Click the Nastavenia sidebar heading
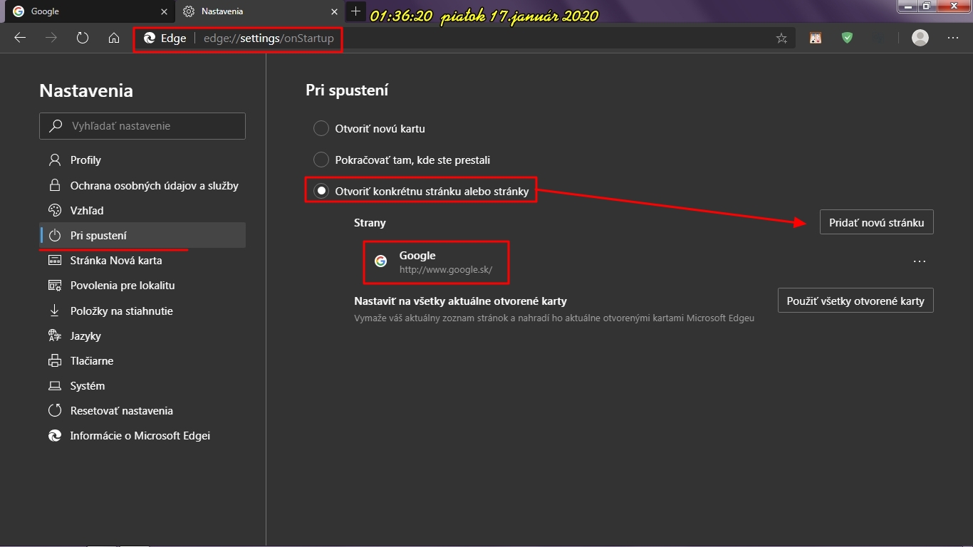This screenshot has height=547, width=973. (x=86, y=90)
